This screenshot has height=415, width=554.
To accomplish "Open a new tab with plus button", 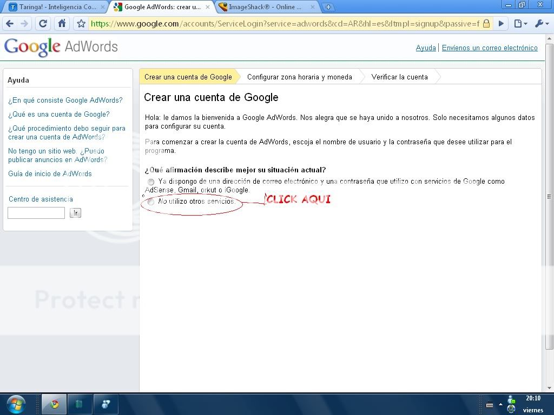I will [x=328, y=6].
